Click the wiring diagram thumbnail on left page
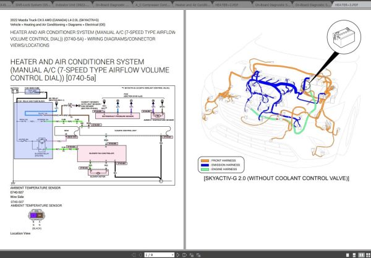The height and width of the screenshot is (258, 371). tap(93, 135)
